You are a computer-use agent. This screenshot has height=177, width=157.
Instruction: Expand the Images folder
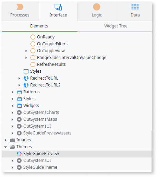click(x=5, y=140)
